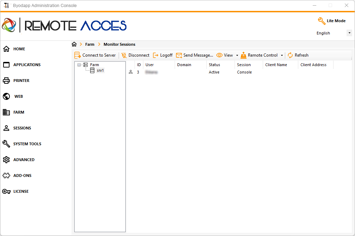Log off the selected session

click(166, 55)
